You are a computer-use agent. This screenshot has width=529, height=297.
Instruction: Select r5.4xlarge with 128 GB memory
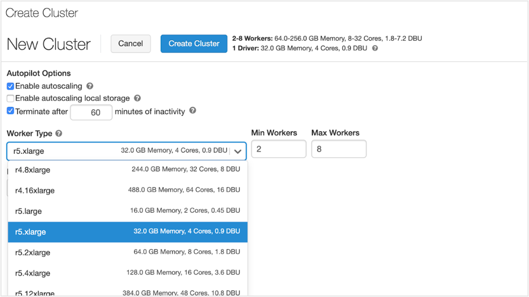(x=128, y=273)
